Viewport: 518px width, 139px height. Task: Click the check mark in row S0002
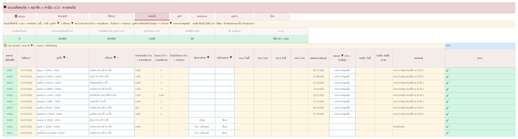[447, 77]
